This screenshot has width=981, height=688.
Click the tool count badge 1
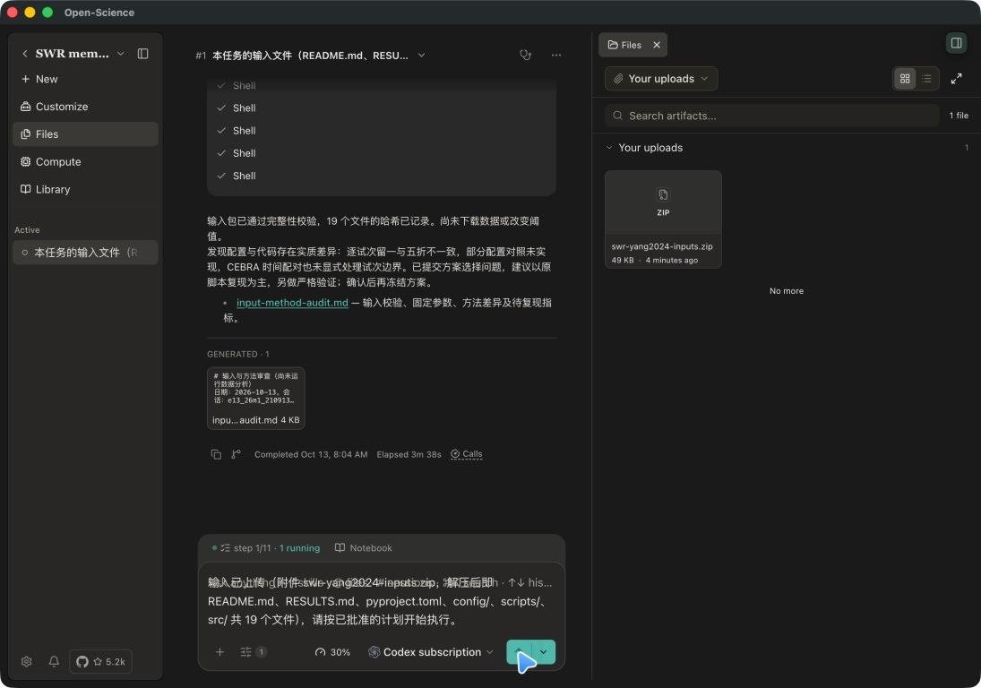click(x=261, y=652)
